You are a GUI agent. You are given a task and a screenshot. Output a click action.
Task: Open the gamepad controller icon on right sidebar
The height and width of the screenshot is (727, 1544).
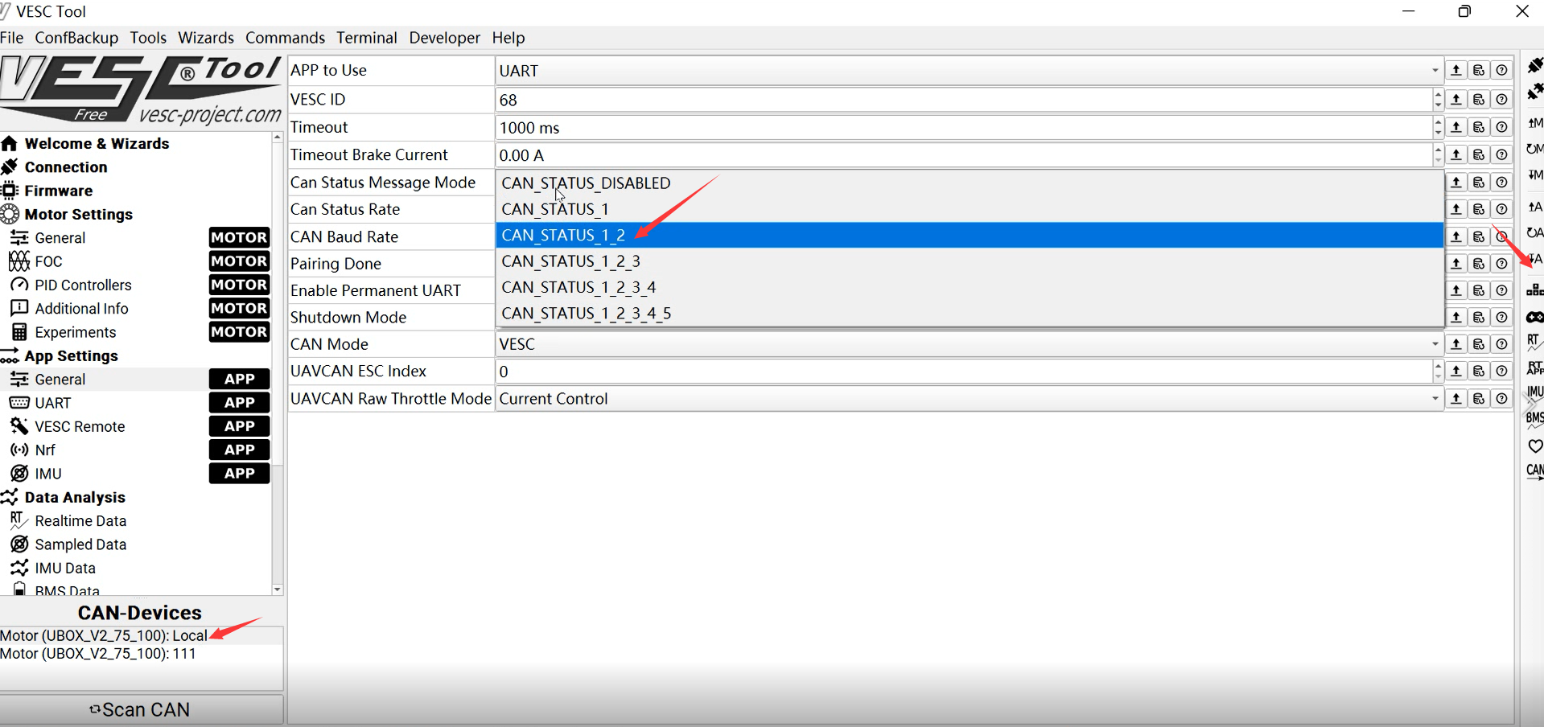coord(1535,316)
